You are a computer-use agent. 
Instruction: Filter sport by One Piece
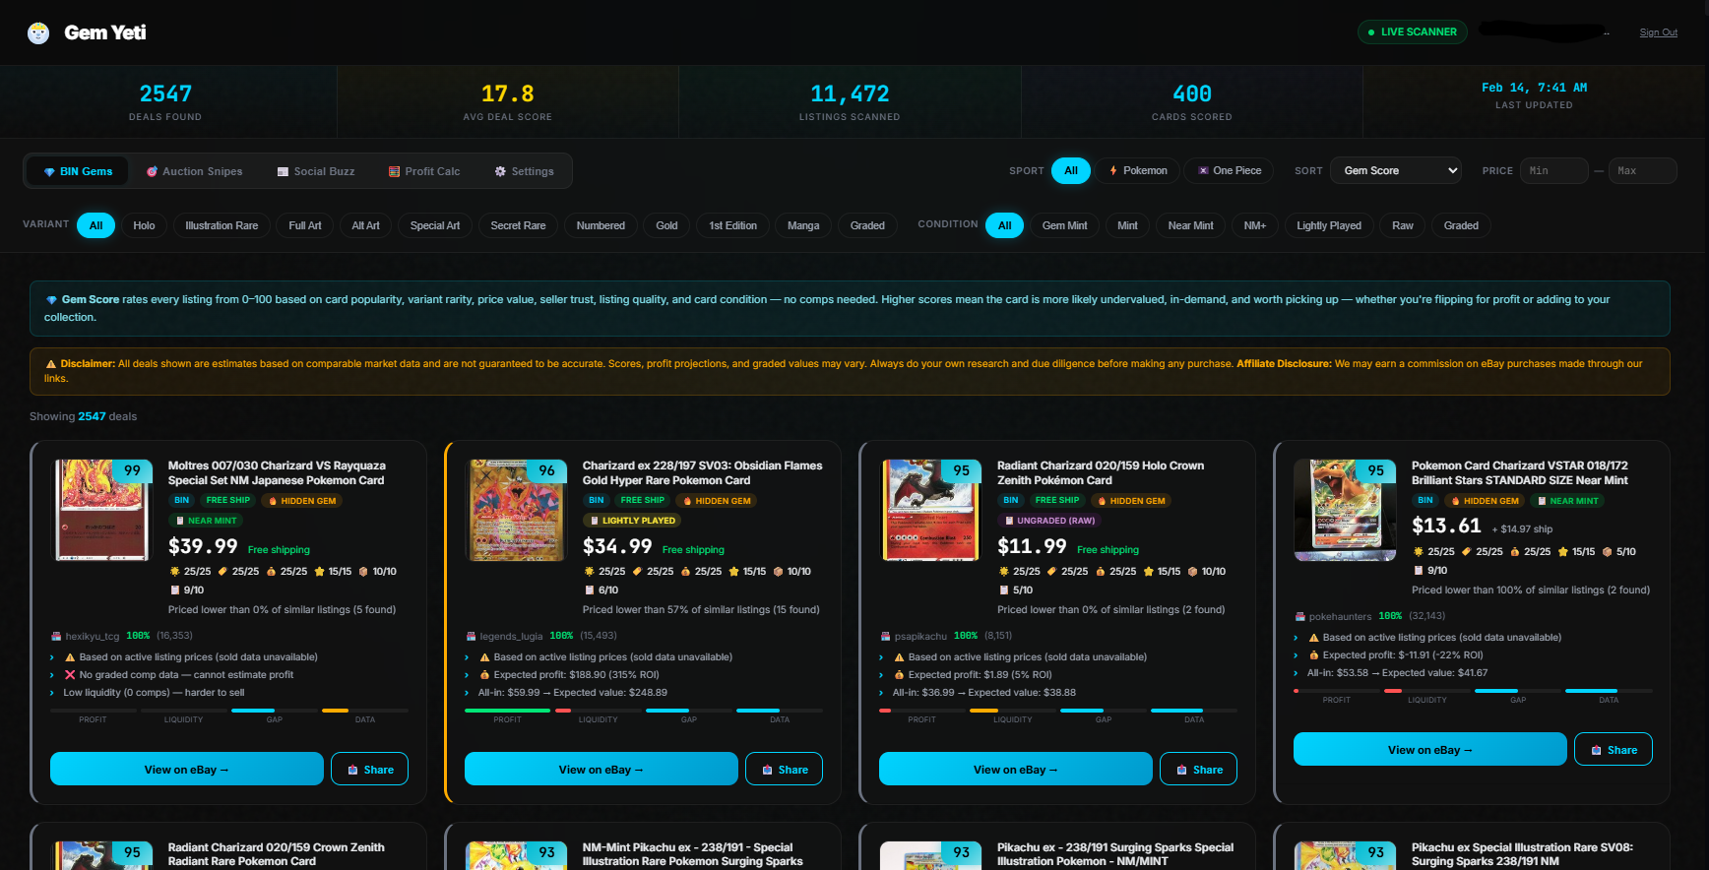coord(1230,170)
